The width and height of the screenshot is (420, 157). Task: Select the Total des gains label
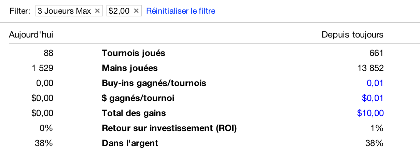tap(134, 113)
